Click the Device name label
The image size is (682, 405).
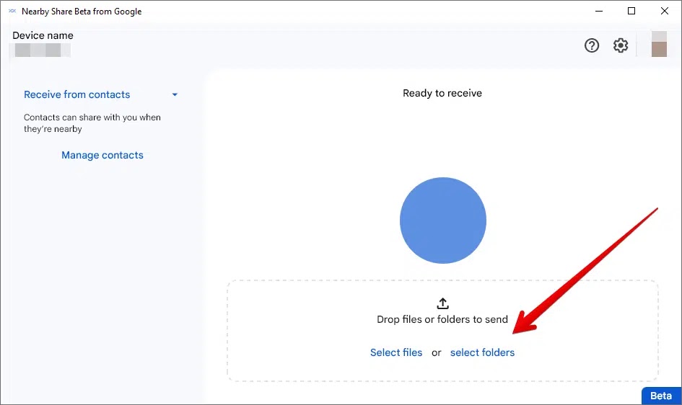point(43,35)
